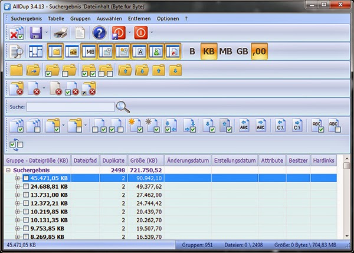Click the folder with single empty checkbox
Viewport: 354px width, 253px height.
tap(69, 70)
